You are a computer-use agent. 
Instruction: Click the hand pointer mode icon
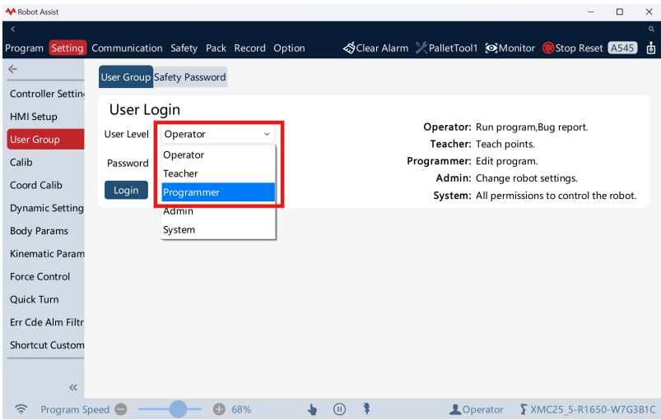pyautogui.click(x=312, y=409)
